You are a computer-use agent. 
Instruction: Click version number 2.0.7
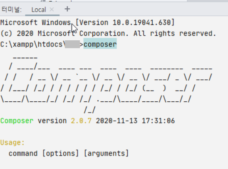[x=81, y=121]
